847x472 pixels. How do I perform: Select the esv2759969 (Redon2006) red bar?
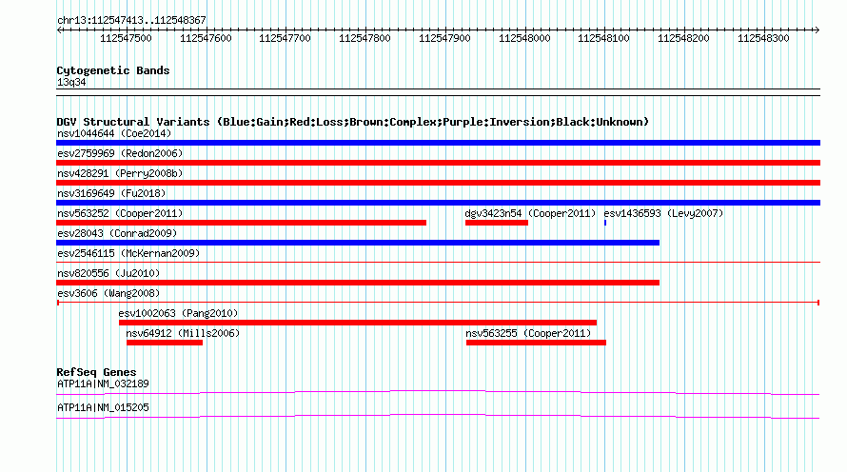[x=438, y=163]
